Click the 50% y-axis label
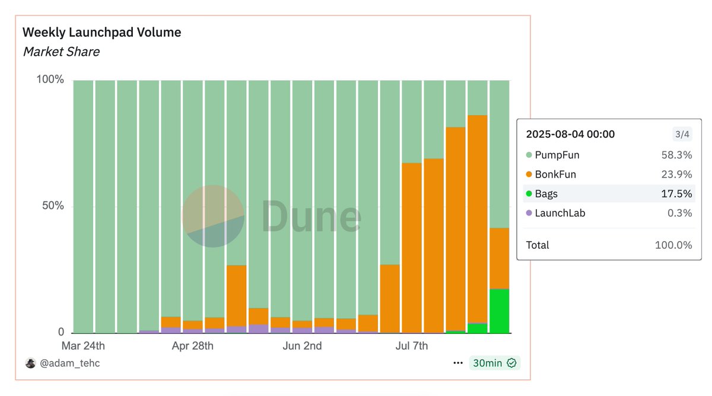Viewport: 712px width, 396px height. click(53, 206)
